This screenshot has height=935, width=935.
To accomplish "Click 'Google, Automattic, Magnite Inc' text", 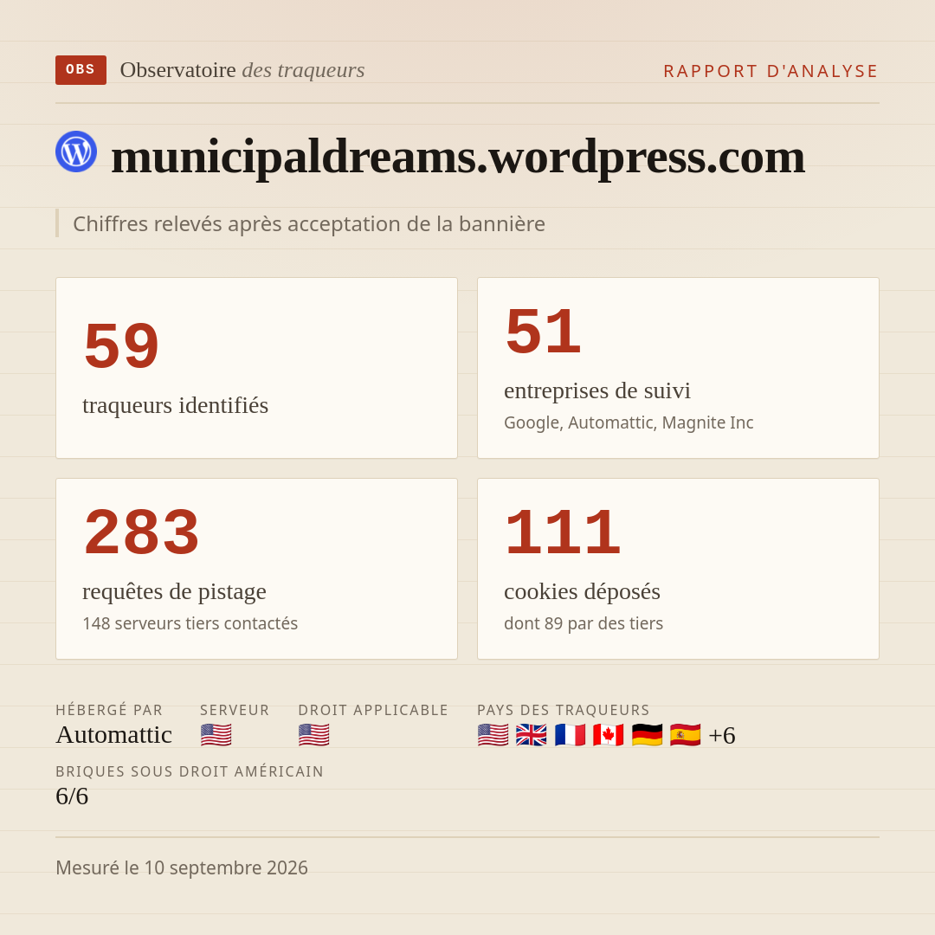I will pos(629,422).
